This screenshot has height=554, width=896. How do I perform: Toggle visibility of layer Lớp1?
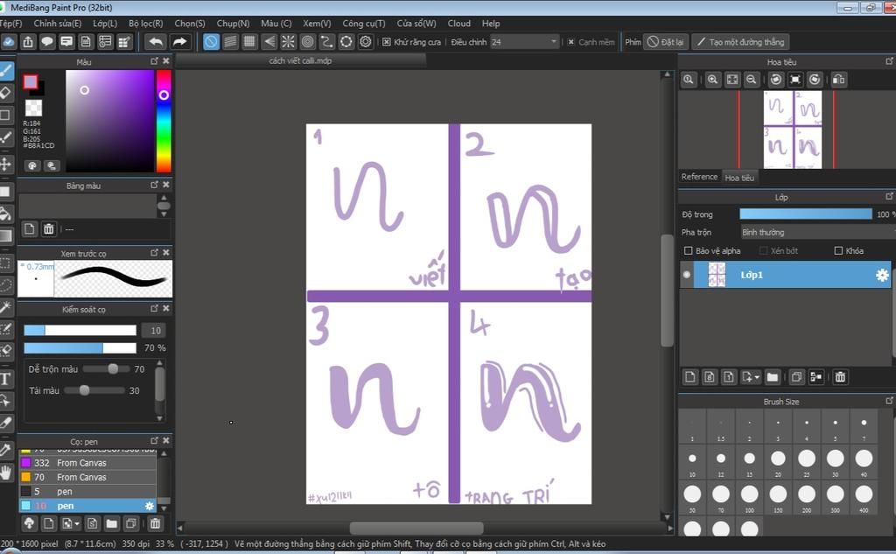click(x=686, y=275)
